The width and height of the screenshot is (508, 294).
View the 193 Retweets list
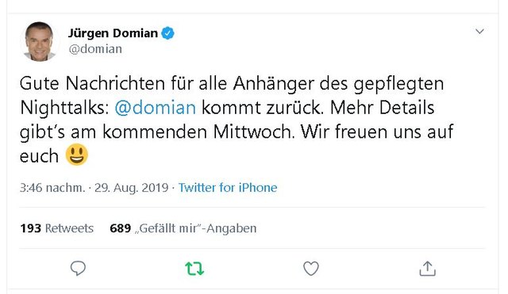pos(56,228)
